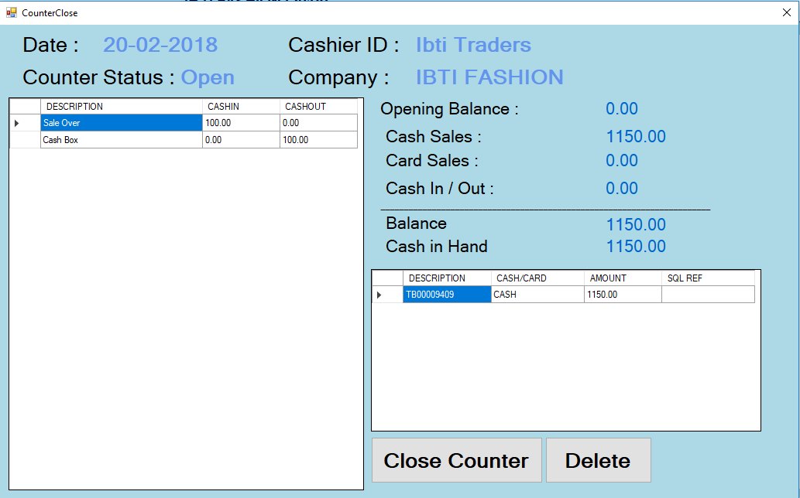Screen dimensions: 800x498
Task: Sort by CASHOUT column header
Action: [x=318, y=107]
